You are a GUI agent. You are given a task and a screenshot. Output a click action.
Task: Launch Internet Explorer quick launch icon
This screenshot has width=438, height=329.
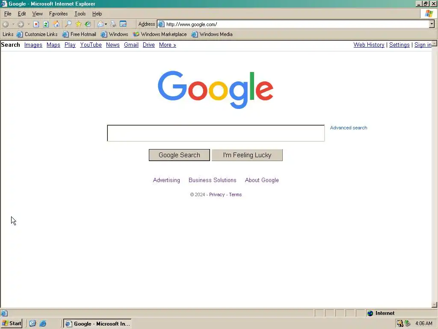43,323
